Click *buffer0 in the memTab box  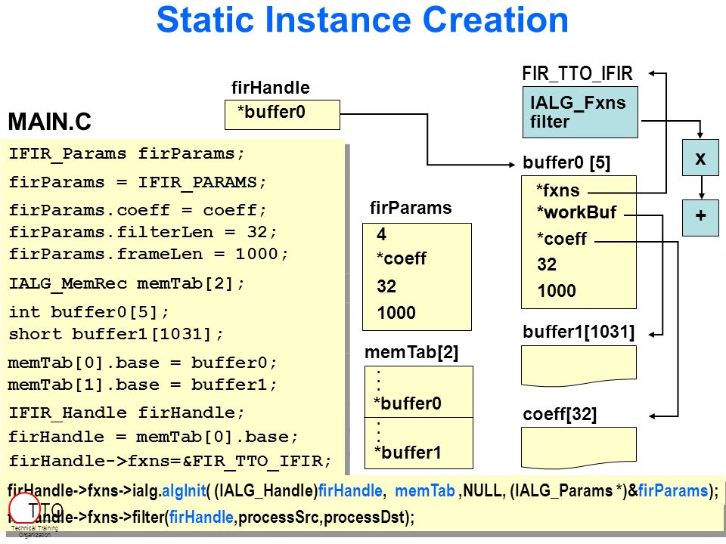click(x=408, y=403)
